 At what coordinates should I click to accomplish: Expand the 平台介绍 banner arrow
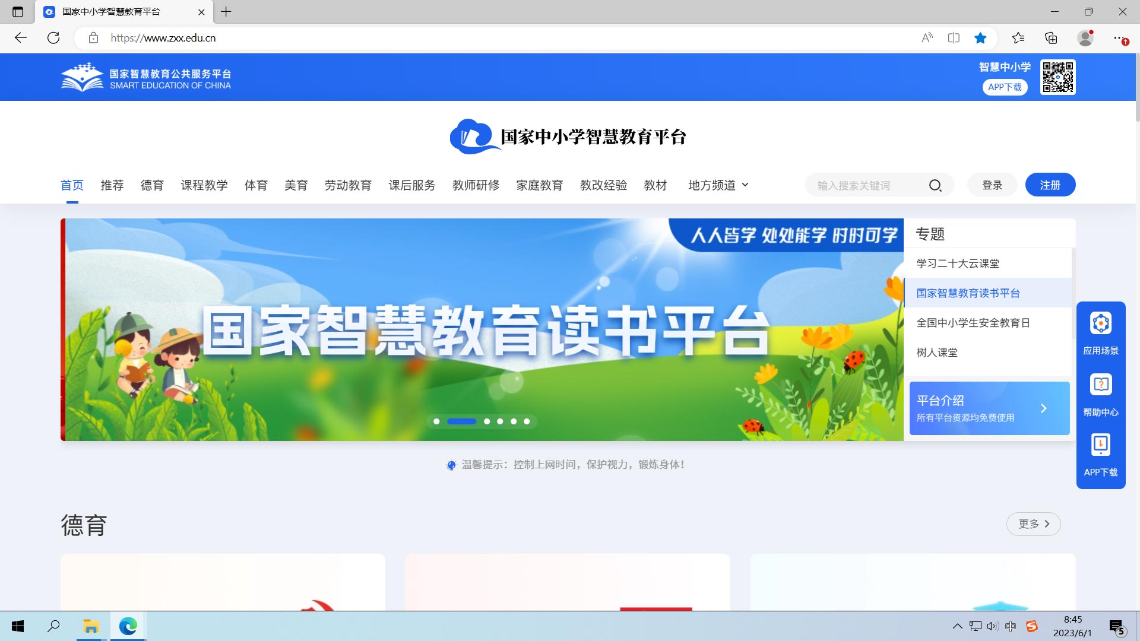tap(1043, 408)
